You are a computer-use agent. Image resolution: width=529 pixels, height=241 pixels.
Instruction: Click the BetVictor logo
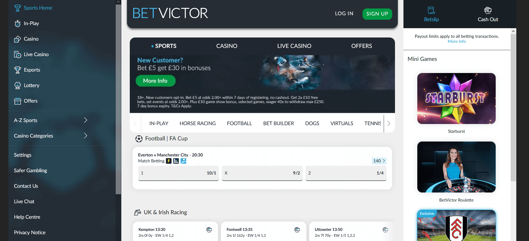170,13
